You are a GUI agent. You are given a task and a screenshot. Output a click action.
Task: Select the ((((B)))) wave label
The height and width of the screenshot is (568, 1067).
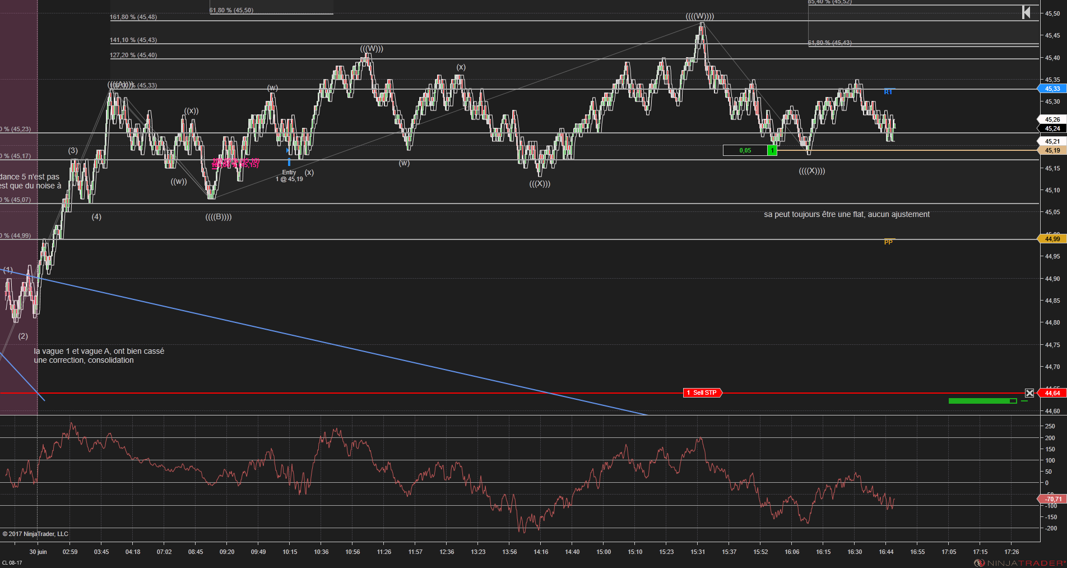tap(219, 217)
